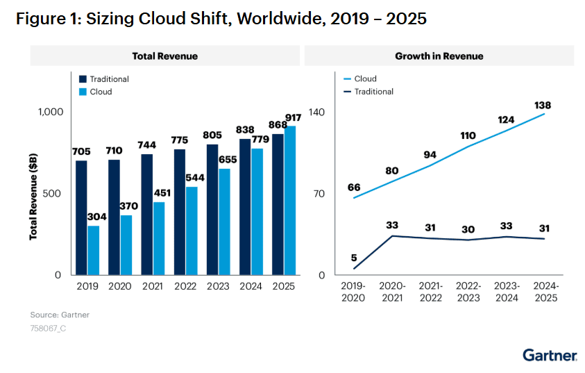The height and width of the screenshot is (373, 585).
Task: Click the 655 cloud value label
Action: tap(228, 160)
